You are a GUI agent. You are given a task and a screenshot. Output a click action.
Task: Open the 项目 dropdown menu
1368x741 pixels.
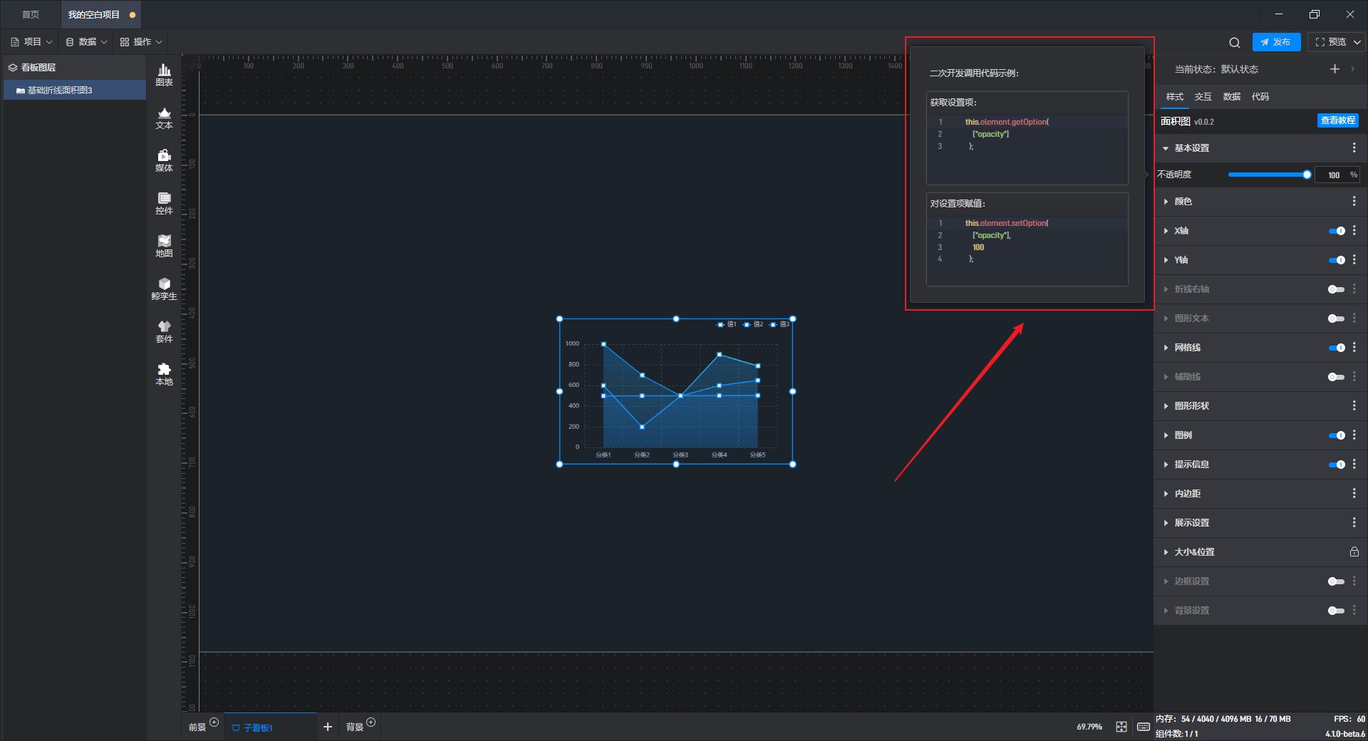tap(31, 42)
